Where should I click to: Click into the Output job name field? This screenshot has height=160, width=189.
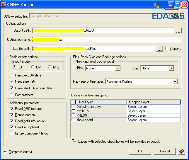tap(107, 40)
